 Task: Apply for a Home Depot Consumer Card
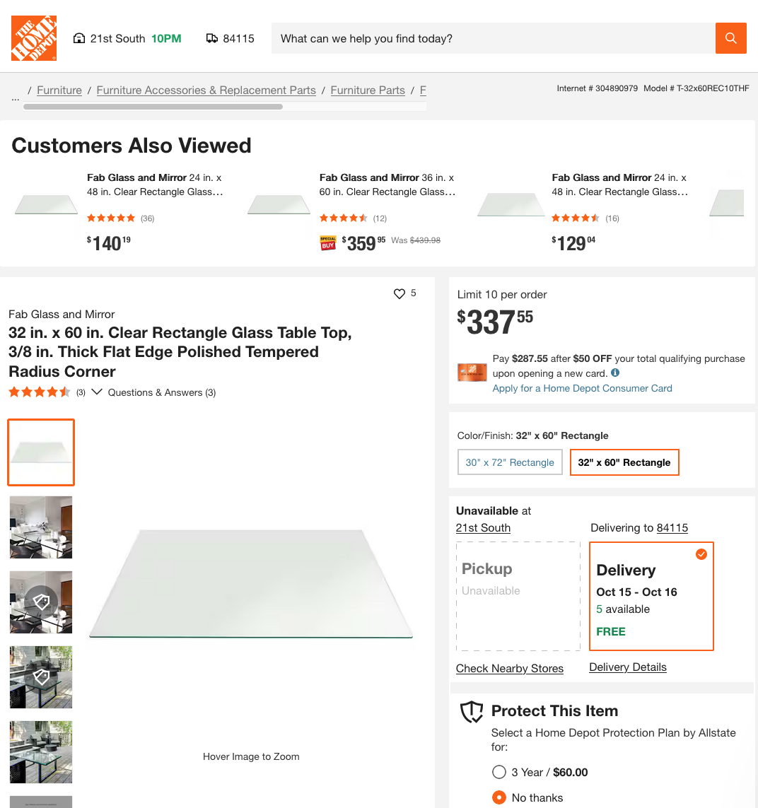click(582, 388)
